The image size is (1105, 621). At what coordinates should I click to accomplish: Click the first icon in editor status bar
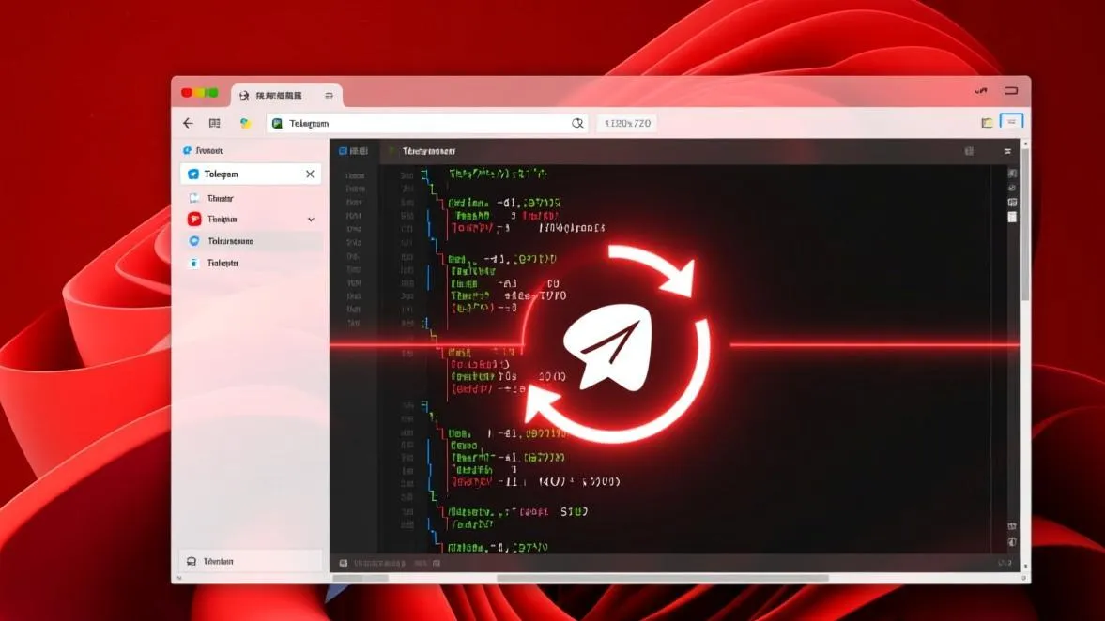click(344, 563)
